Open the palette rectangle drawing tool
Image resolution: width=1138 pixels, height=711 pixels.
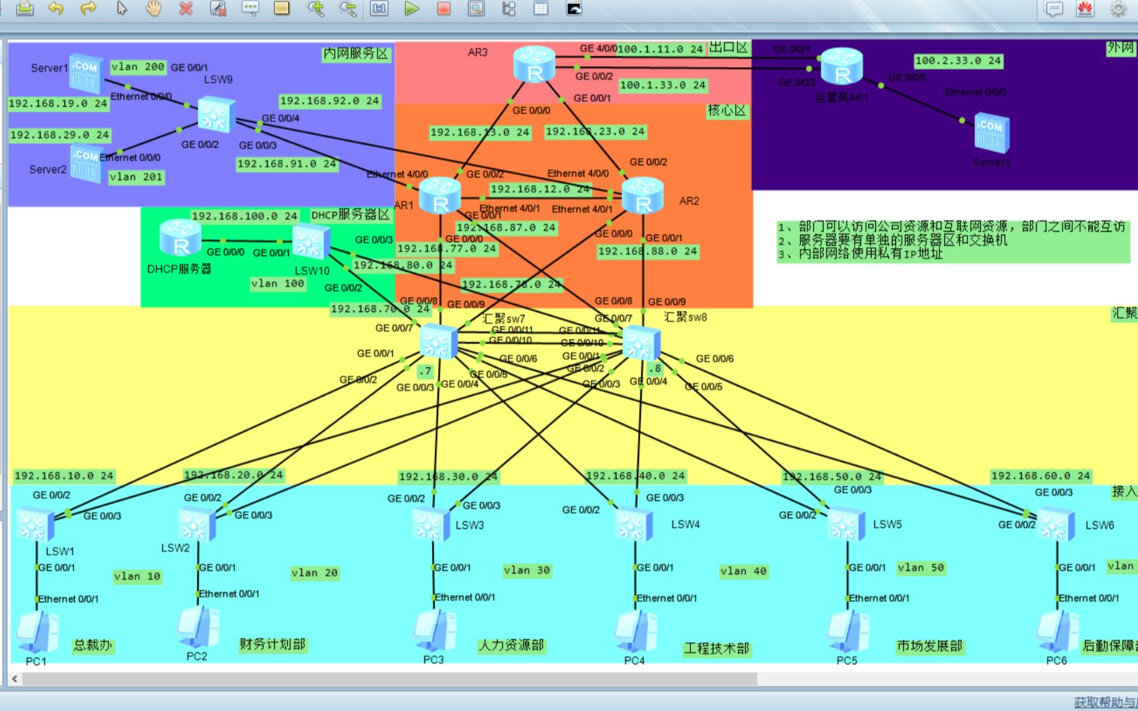pyautogui.click(x=282, y=8)
